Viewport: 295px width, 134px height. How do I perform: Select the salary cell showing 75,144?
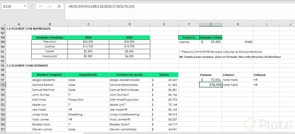pyautogui.click(x=164, y=105)
